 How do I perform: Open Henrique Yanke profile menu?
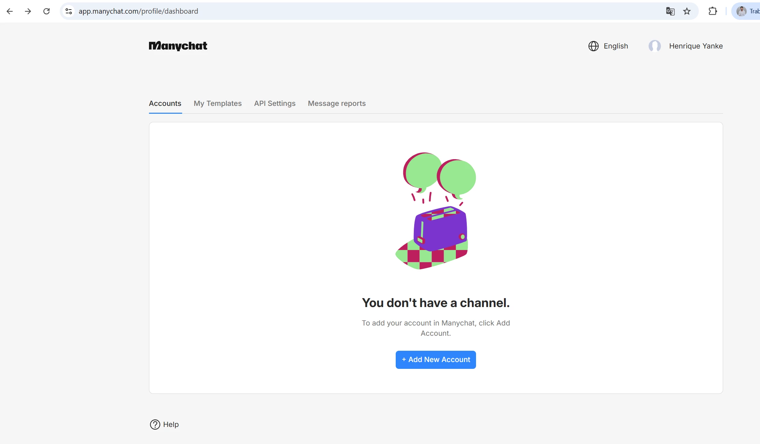pos(696,46)
